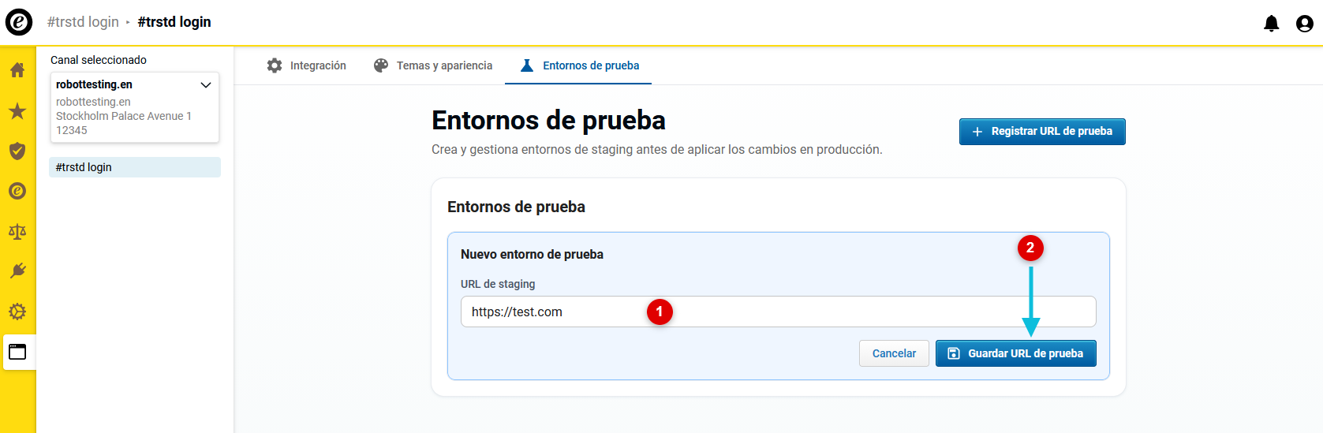This screenshot has height=433, width=1323.
Task: Open the circular 'e' trustmark sidebar icon
Action: 17,191
